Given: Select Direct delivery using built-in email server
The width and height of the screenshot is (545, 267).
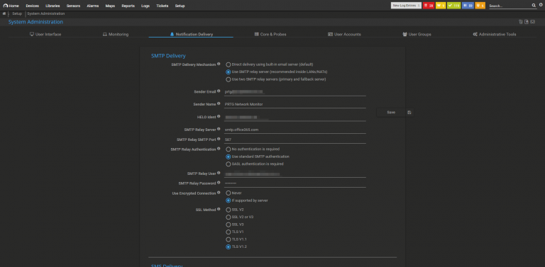Looking at the screenshot, I should click(228, 64).
